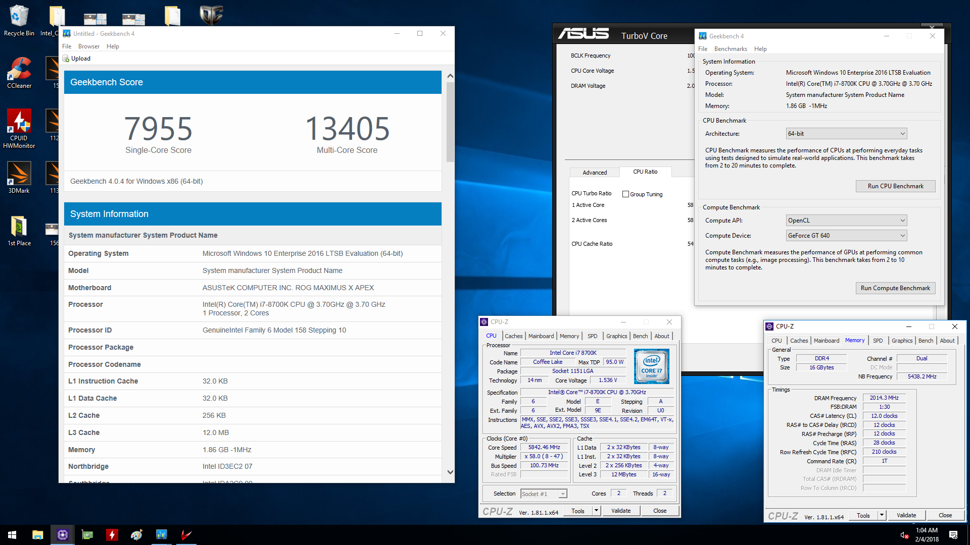Image resolution: width=970 pixels, height=545 pixels.
Task: Expand Tools dropdown arrow in CPU-Z memory window
Action: click(x=882, y=515)
